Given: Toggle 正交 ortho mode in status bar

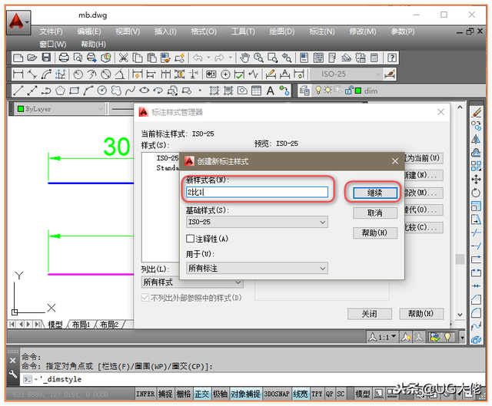Looking at the screenshot, I should point(201,394).
